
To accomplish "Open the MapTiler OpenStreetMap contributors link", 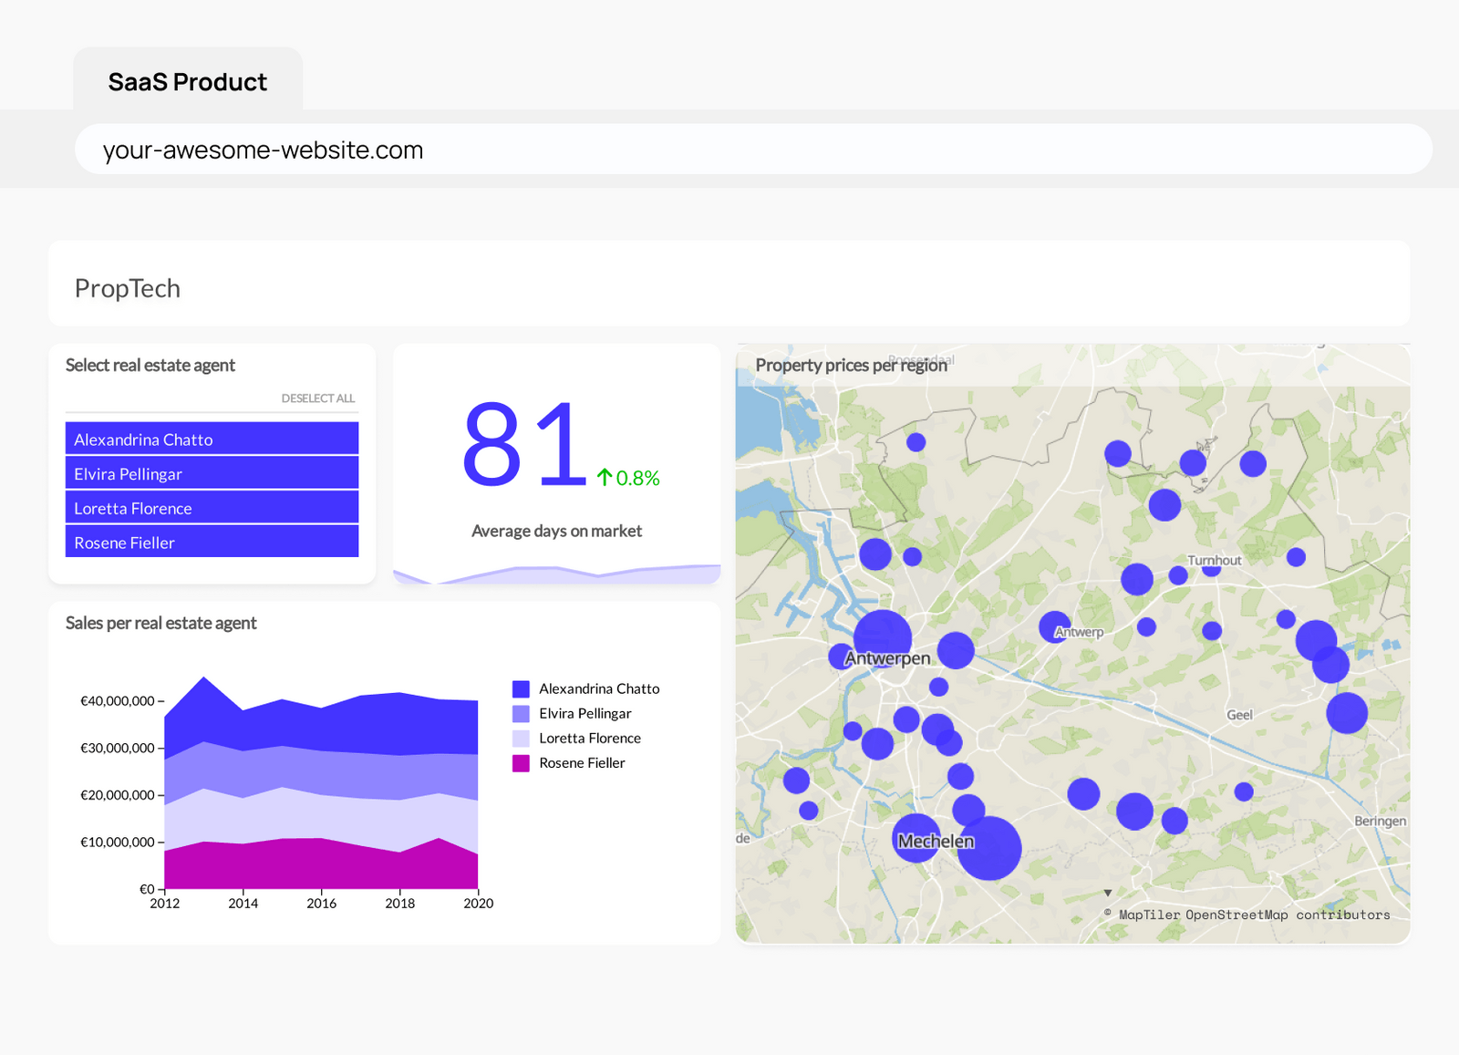I will click(x=1254, y=915).
